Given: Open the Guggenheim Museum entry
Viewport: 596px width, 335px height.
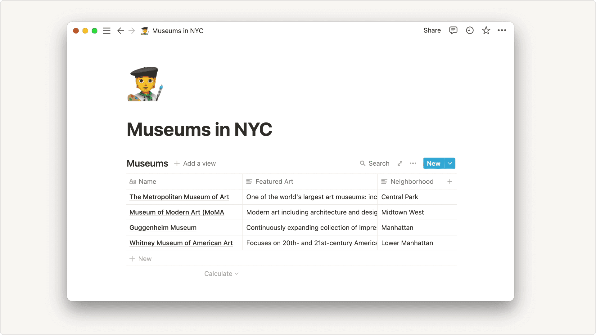Looking at the screenshot, I should 163,228.
